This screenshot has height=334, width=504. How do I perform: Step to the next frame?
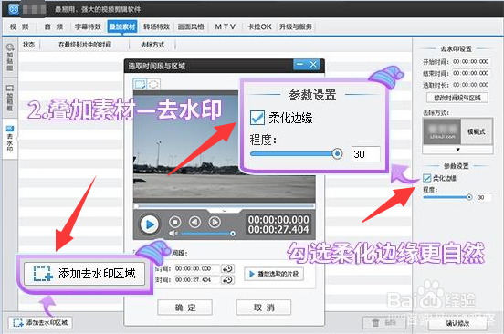[215, 222]
